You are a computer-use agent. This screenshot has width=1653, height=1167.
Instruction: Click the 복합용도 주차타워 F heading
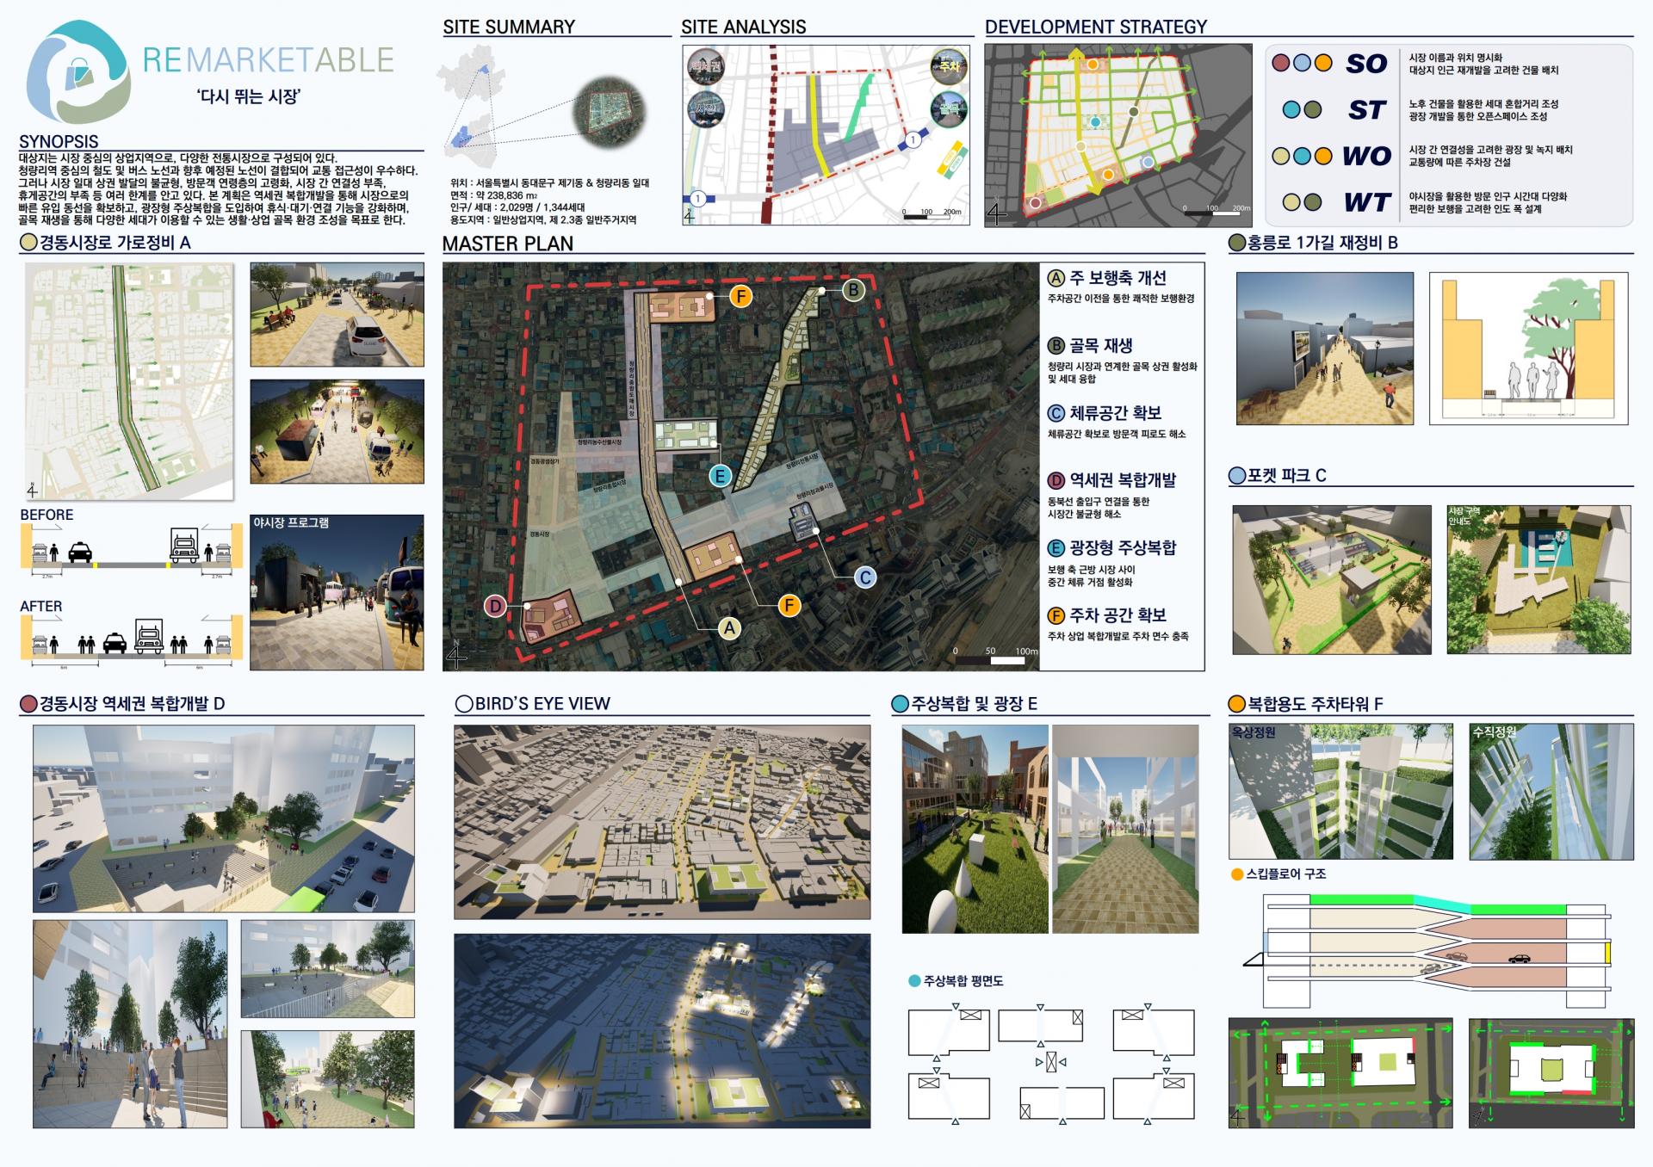point(1315,703)
